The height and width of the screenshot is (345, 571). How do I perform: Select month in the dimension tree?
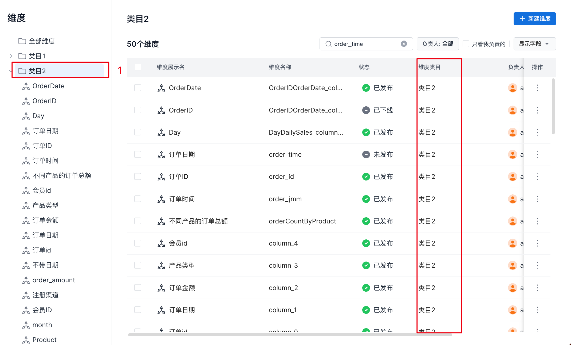click(42, 325)
